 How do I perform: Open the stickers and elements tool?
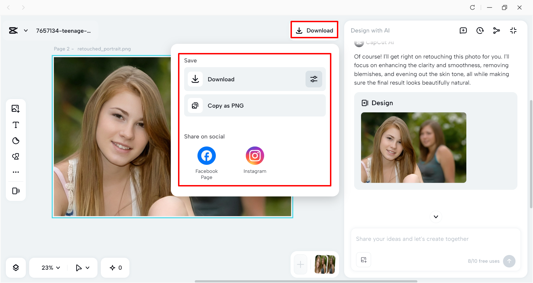coord(16,156)
